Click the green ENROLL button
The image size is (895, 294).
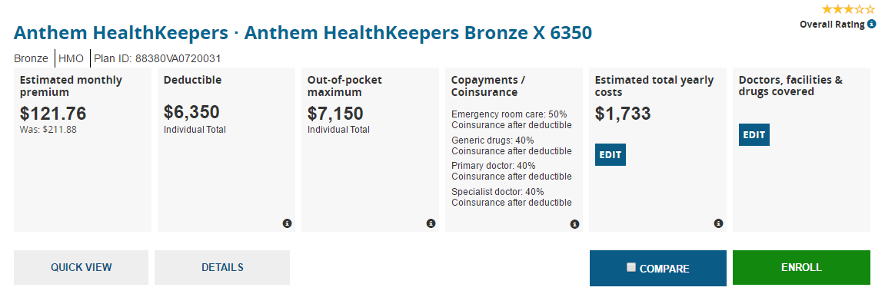[x=801, y=267]
